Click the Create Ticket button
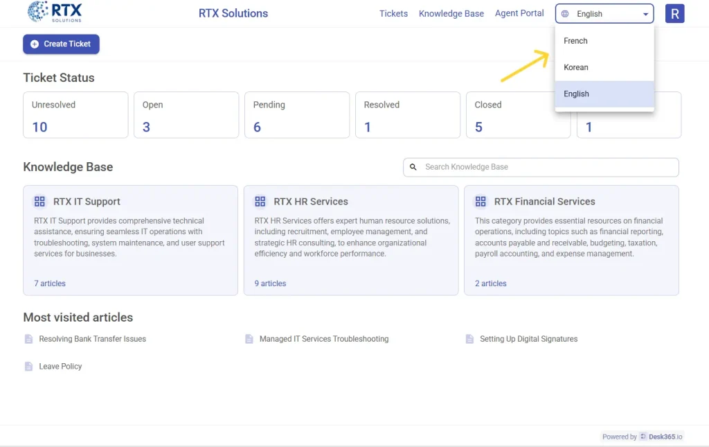This screenshot has width=709, height=447. click(61, 44)
